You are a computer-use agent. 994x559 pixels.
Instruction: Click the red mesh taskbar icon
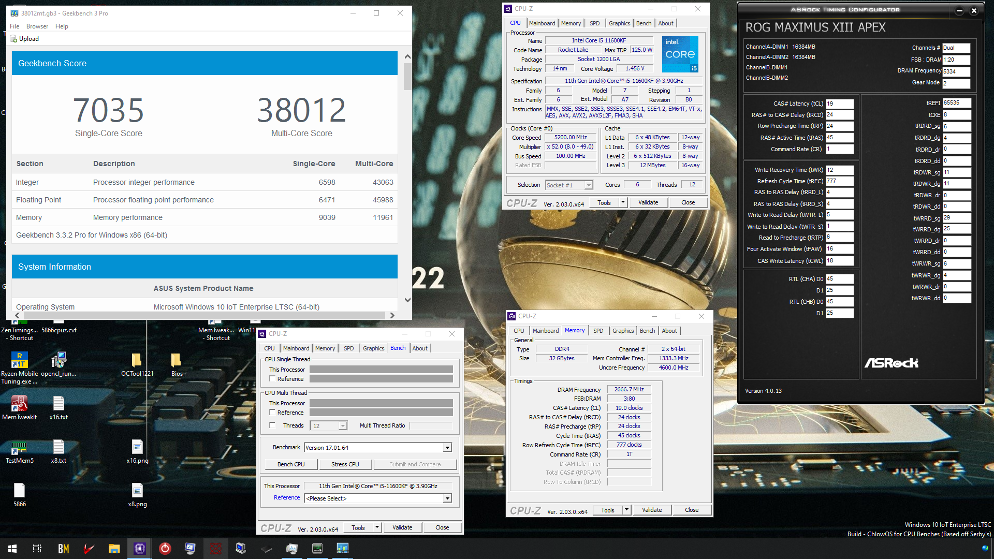click(x=216, y=549)
